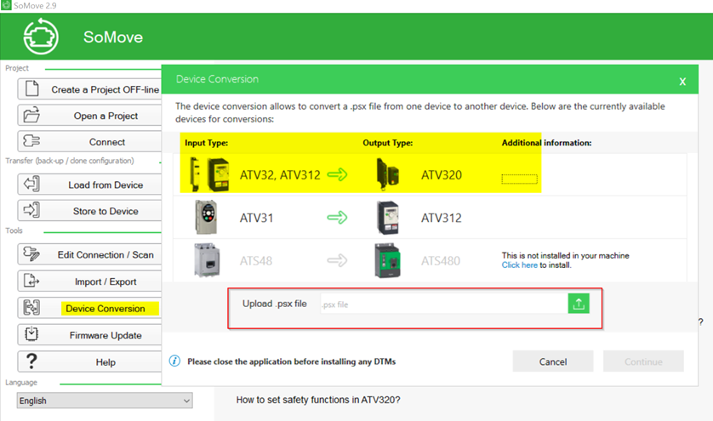
Task: Cancel the Device Conversion dialog
Action: pyautogui.click(x=553, y=361)
